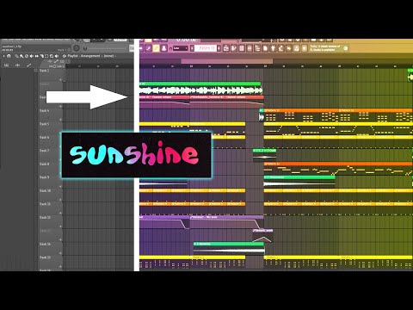The image size is (413, 310).
Task: Select the dashed-rectangle Select tool
Action: click(x=46, y=56)
